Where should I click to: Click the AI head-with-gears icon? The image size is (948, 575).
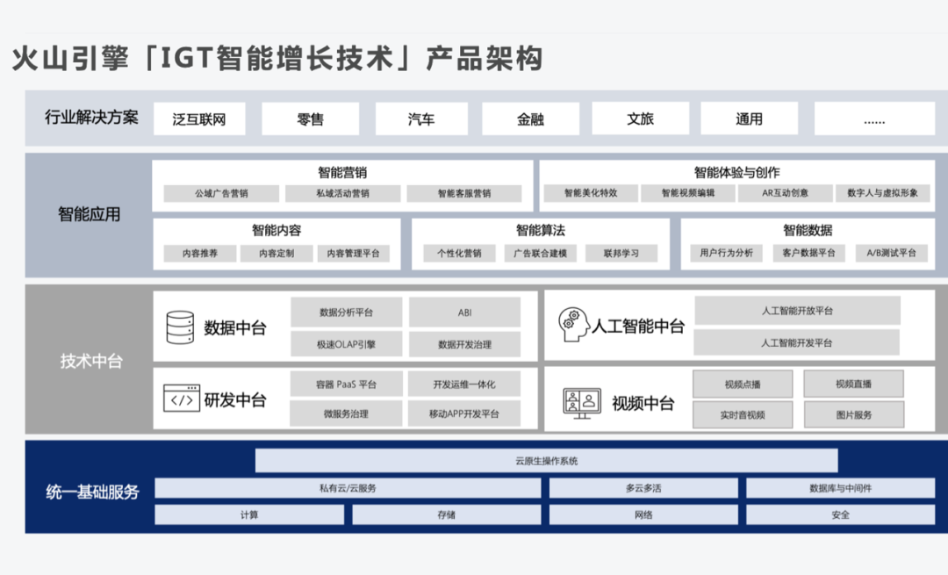coord(574,325)
